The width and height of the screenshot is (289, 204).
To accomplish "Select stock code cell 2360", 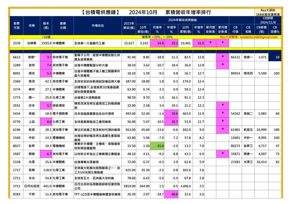I will (16, 81).
